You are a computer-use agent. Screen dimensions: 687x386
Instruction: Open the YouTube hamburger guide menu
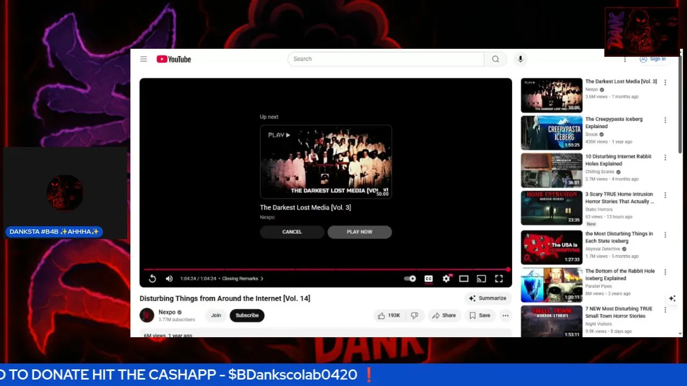(143, 59)
